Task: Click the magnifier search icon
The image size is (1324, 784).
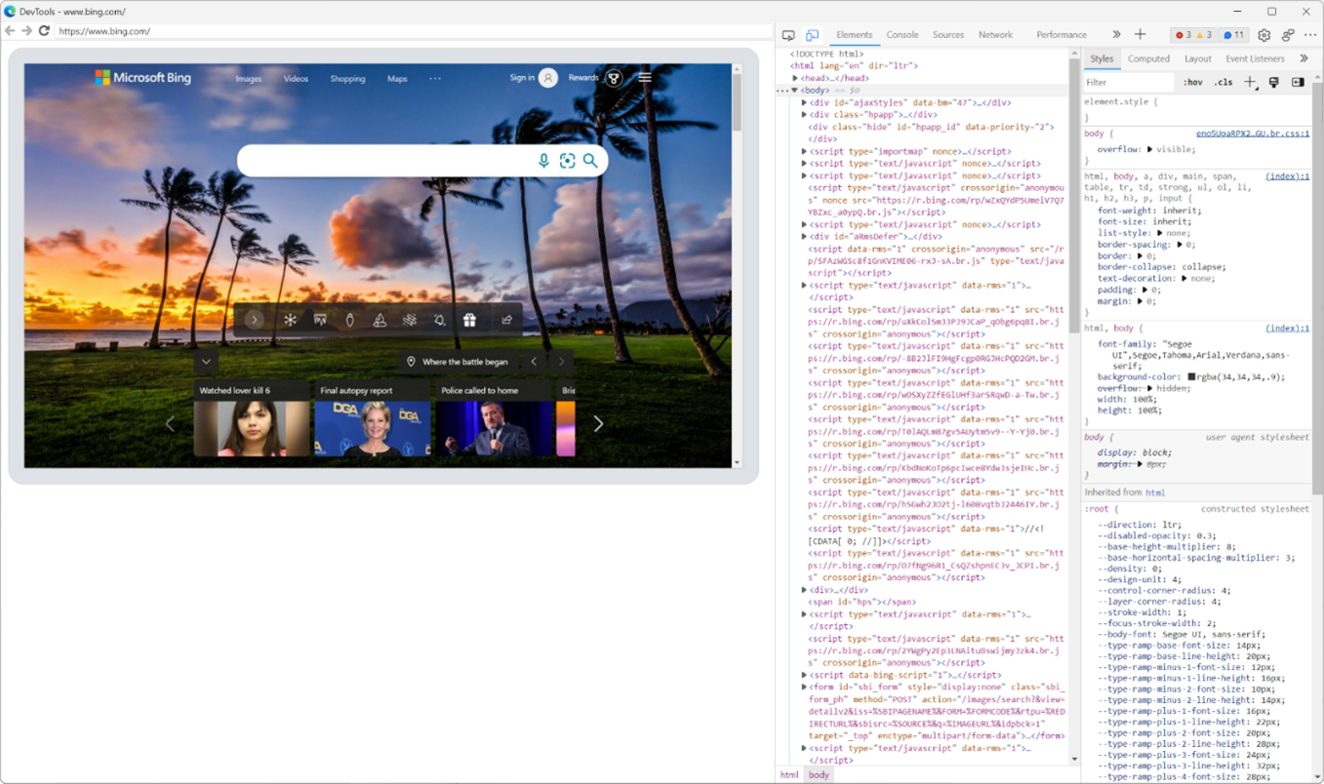Action: (590, 160)
